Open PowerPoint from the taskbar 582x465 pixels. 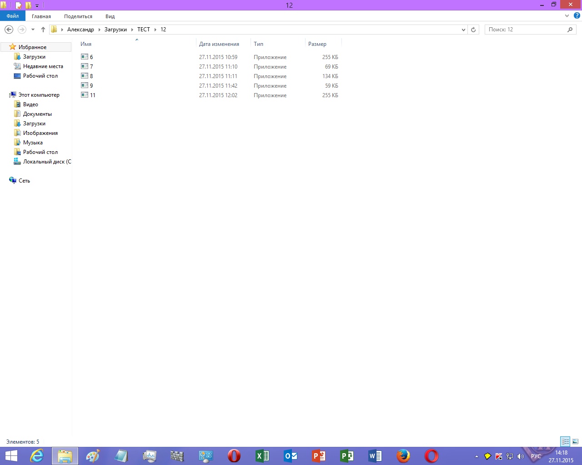[x=319, y=455]
